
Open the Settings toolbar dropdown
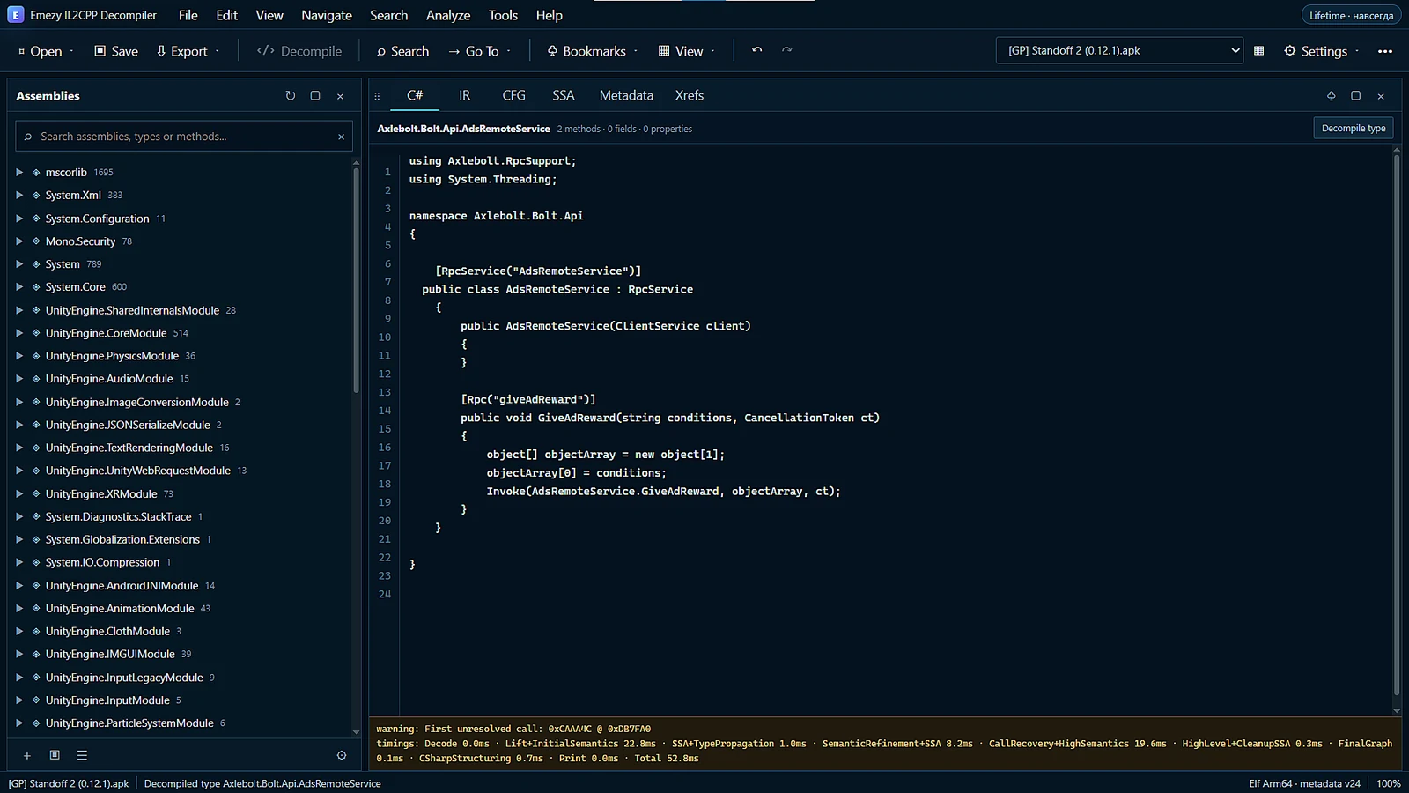[1321, 51]
